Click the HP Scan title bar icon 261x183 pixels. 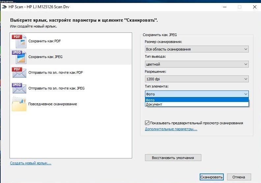tap(4, 7)
